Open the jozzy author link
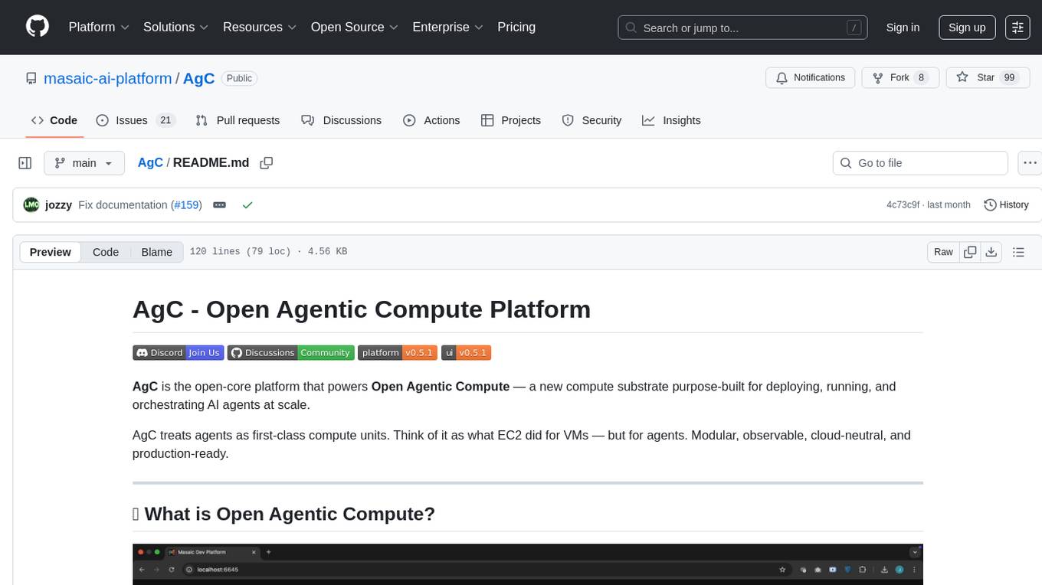1042x585 pixels. pos(58,205)
